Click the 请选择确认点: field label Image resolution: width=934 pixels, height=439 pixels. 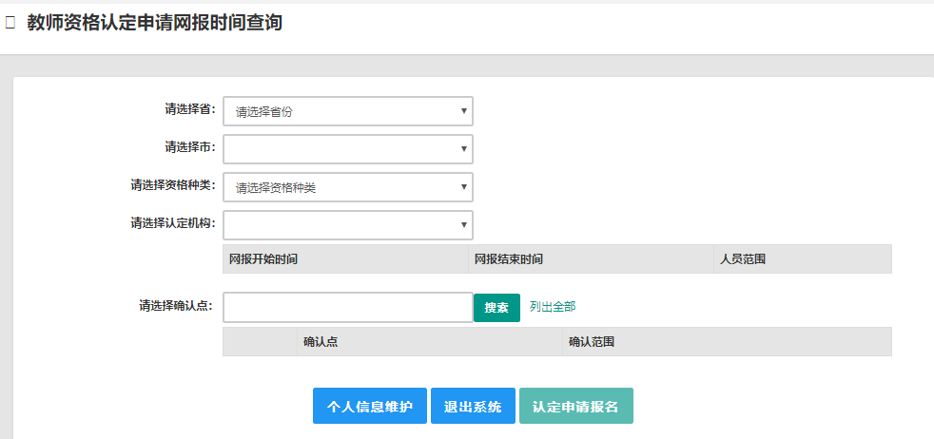point(177,306)
